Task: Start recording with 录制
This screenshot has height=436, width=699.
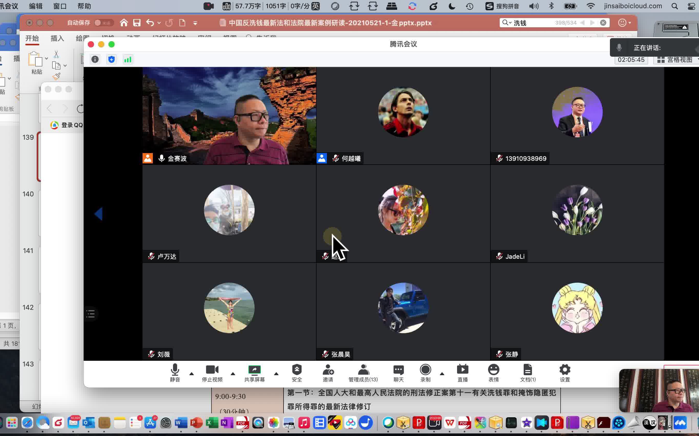Action: (x=425, y=373)
